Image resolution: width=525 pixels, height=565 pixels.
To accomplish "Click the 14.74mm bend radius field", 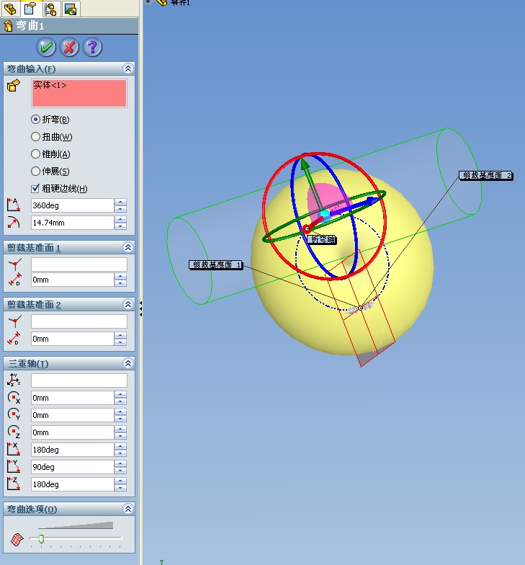I will (72, 223).
